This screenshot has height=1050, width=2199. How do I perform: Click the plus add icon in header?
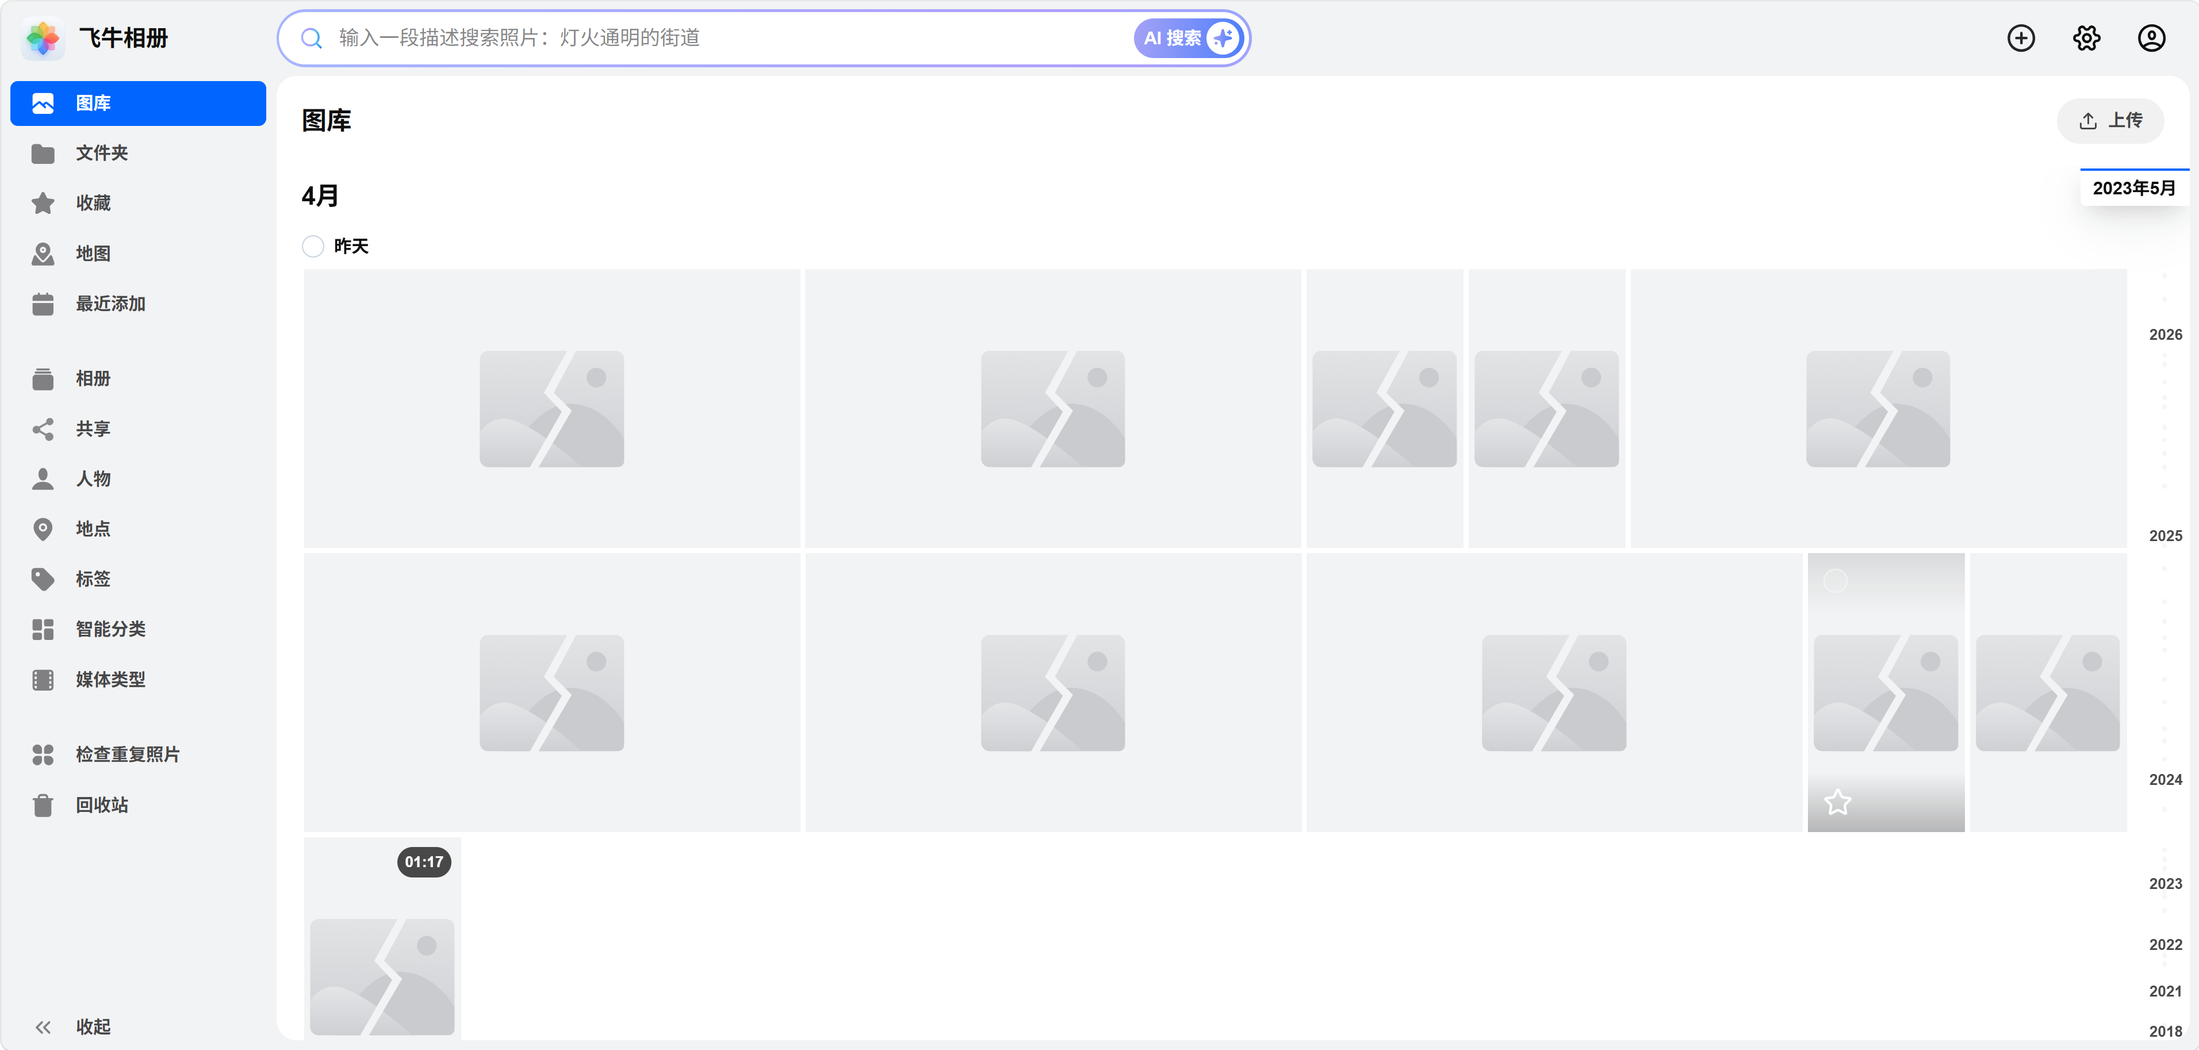point(2021,39)
